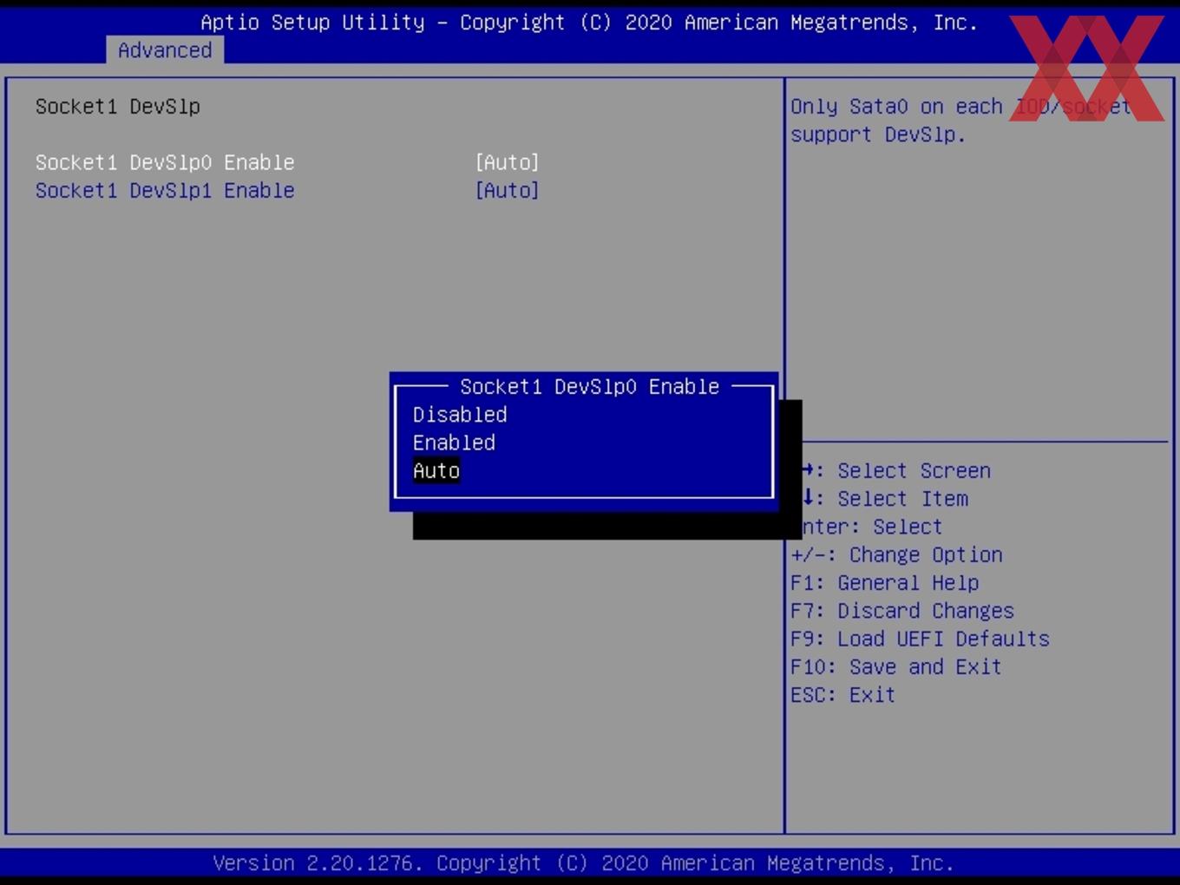Open the Socket1 DevSlp0 Enable [Auto] value

508,162
